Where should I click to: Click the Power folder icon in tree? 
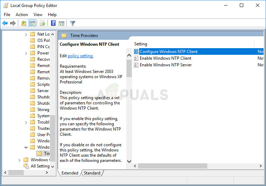[x=33, y=53]
